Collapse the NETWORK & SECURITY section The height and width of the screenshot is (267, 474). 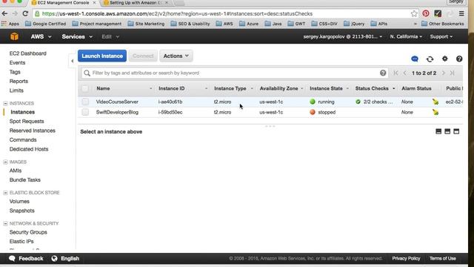pos(5,224)
